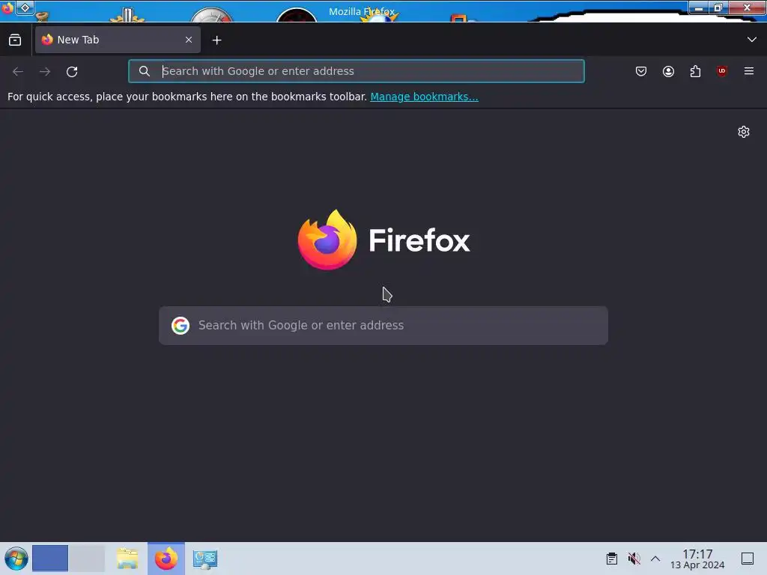This screenshot has height=575, width=767.
Task: Open Save to Pocket button
Action: pyautogui.click(x=641, y=71)
